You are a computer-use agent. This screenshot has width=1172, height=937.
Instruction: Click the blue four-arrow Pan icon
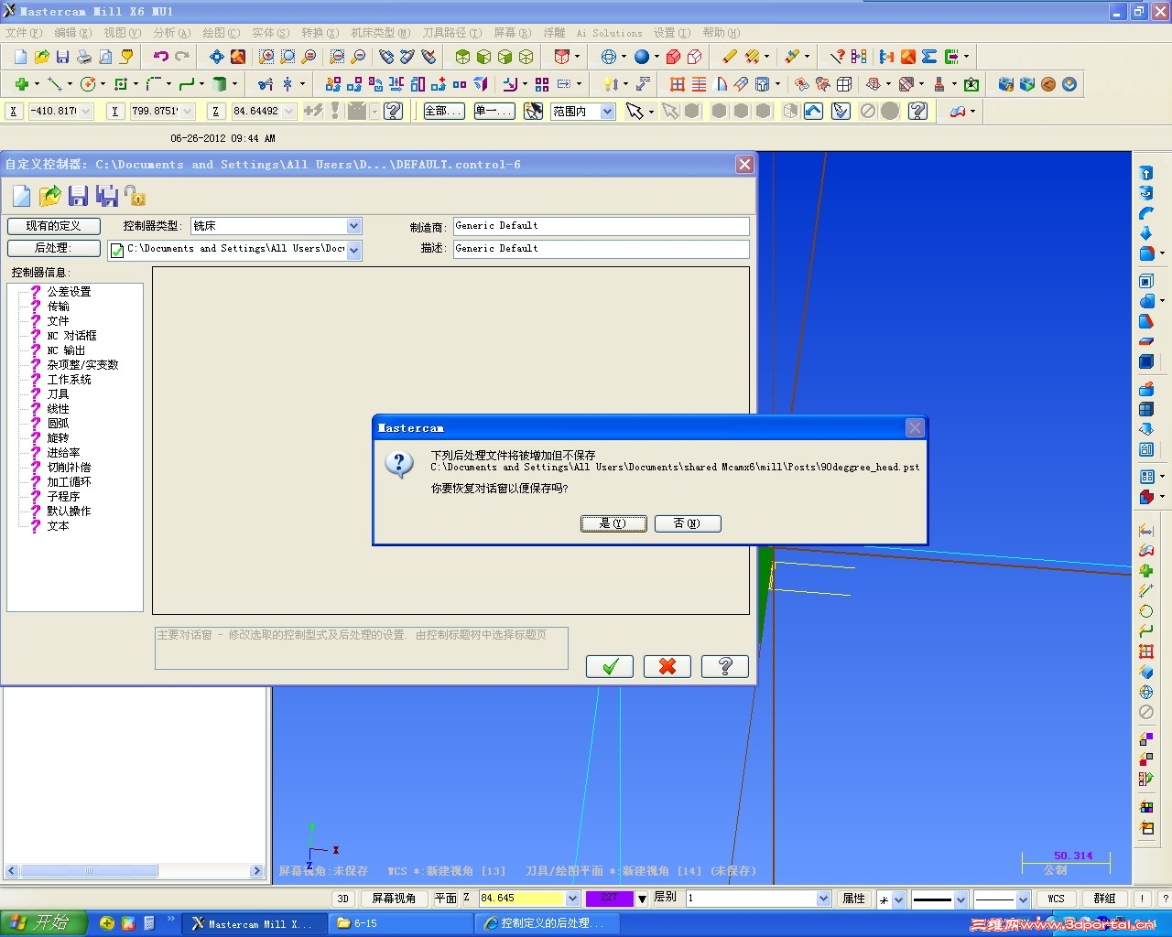[x=217, y=57]
